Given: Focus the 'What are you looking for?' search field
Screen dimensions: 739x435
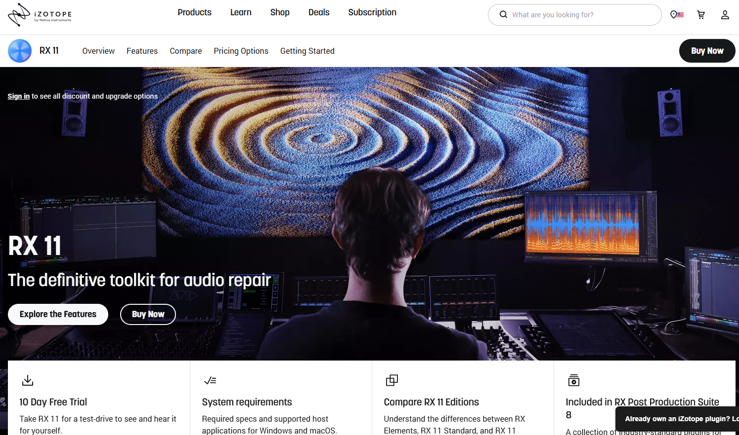Looking at the screenshot, I should pos(574,15).
